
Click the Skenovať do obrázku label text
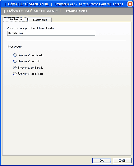[x=31, y=55]
